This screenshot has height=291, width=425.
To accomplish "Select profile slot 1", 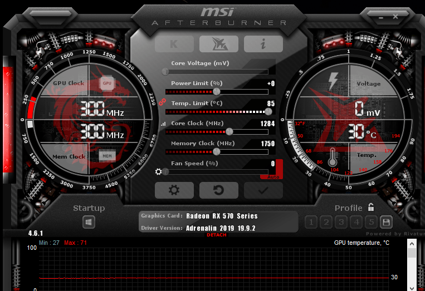I will [311, 222].
